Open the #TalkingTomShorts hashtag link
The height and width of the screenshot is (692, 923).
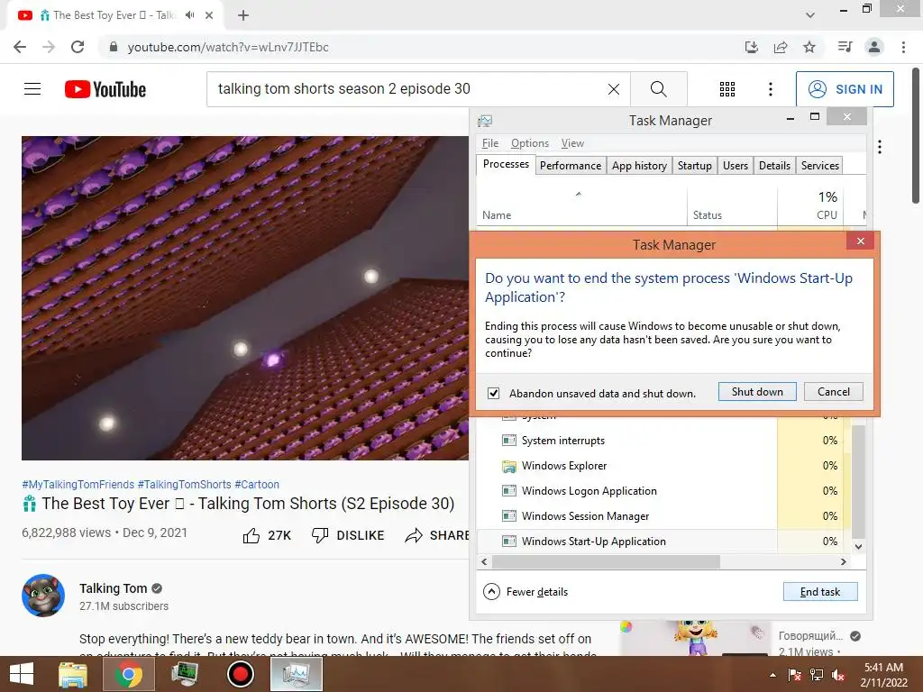(x=184, y=484)
